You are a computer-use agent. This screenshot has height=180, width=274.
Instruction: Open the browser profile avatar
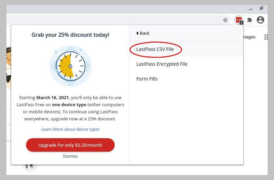coord(260,20)
